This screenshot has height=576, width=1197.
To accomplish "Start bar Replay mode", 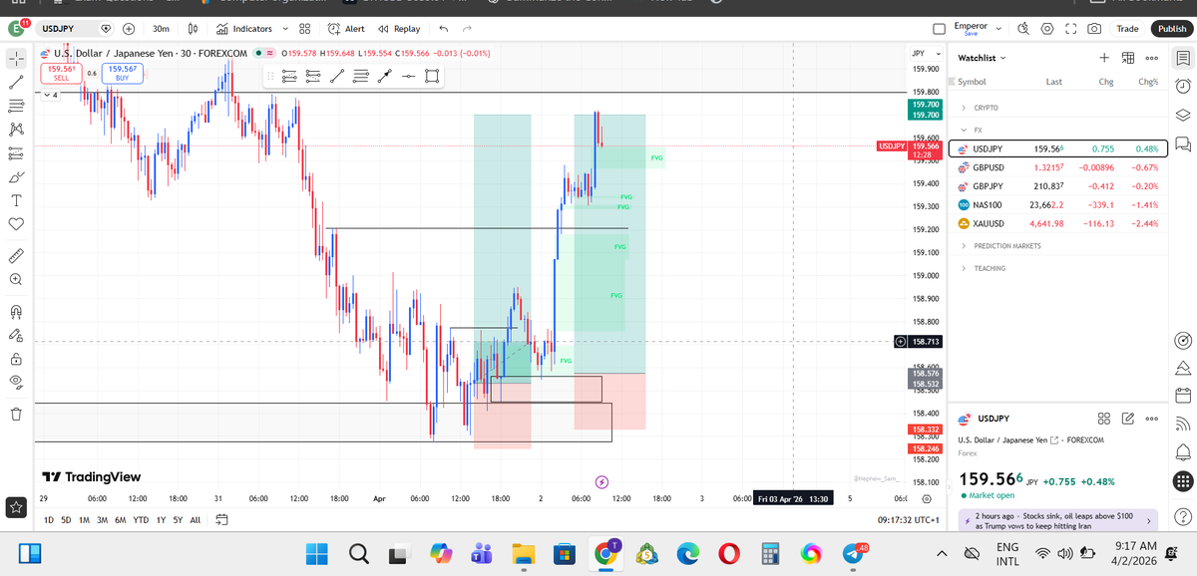I will tap(399, 29).
